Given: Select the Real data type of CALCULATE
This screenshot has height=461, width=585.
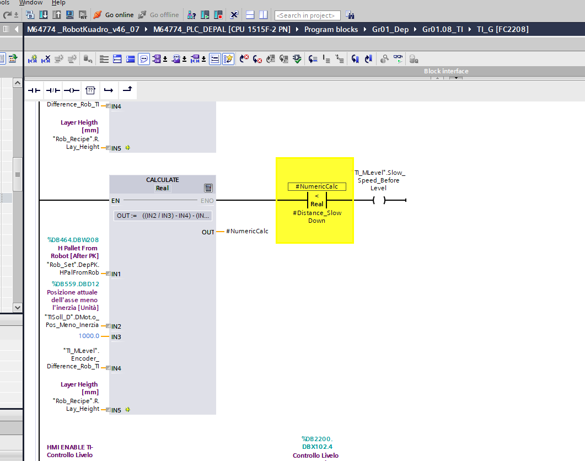Looking at the screenshot, I should [162, 188].
